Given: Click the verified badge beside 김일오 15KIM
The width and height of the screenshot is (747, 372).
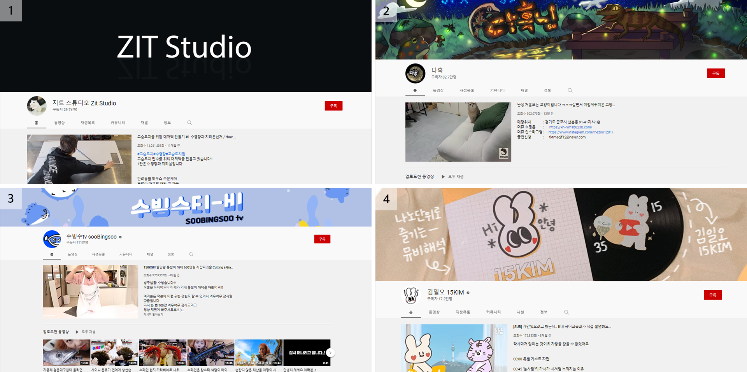Looking at the screenshot, I should [x=468, y=293].
